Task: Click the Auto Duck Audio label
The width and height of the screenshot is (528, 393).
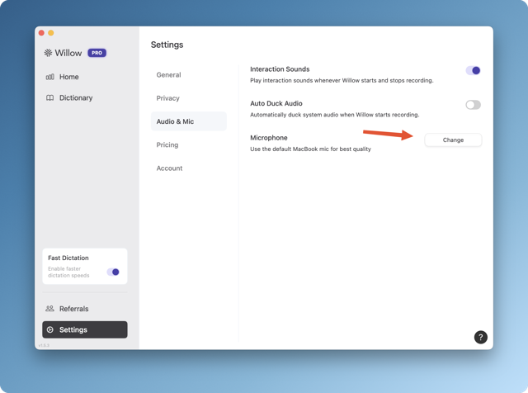Action: [276, 103]
